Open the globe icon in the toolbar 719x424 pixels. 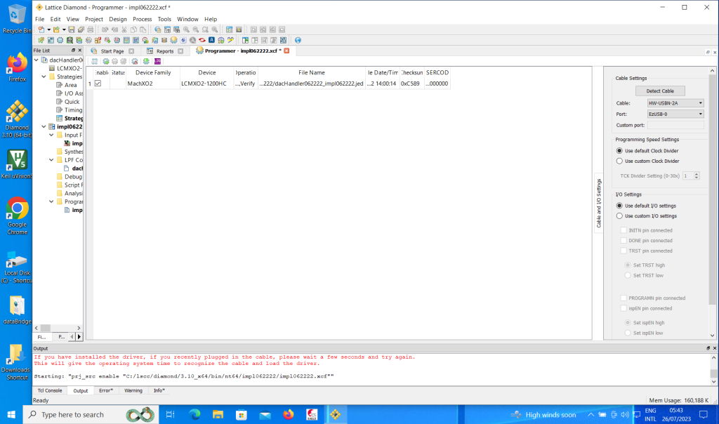coord(298,40)
